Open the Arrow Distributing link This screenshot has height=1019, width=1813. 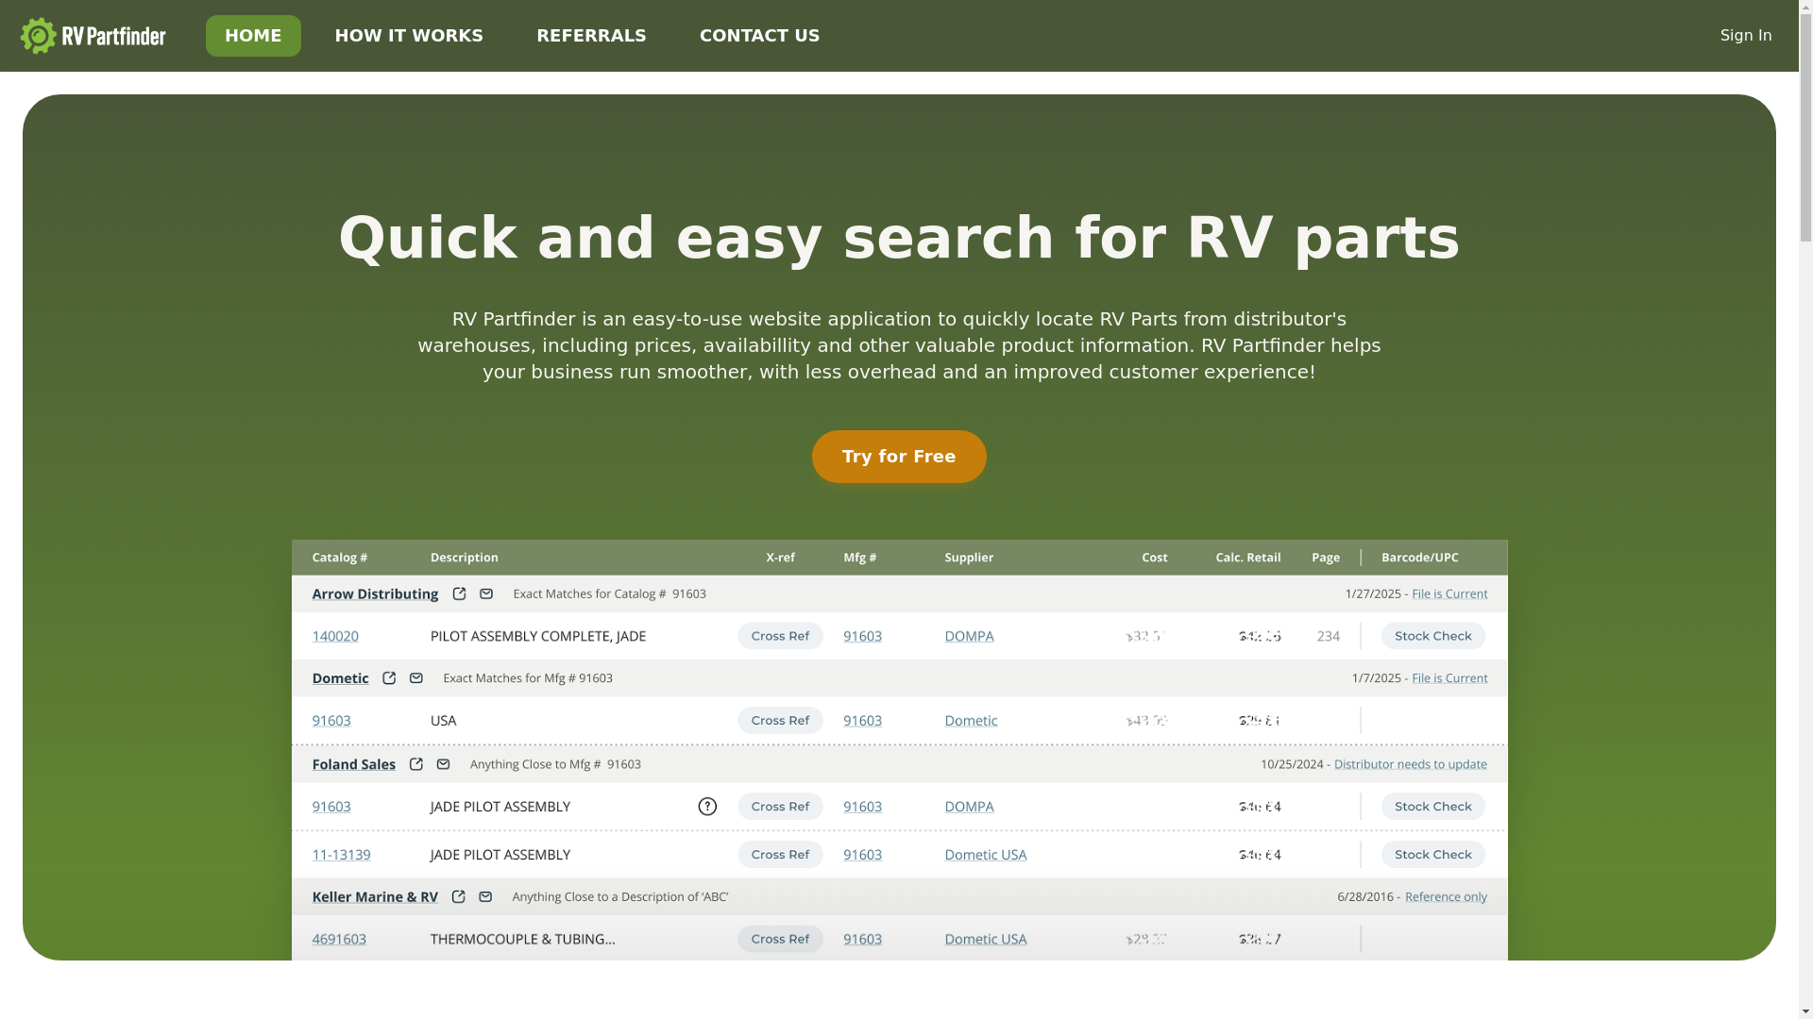click(375, 593)
